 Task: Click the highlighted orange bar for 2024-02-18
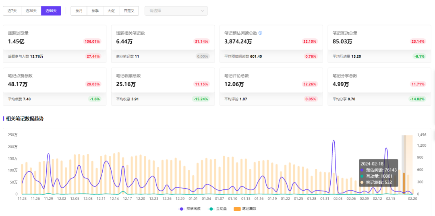click(x=404, y=183)
